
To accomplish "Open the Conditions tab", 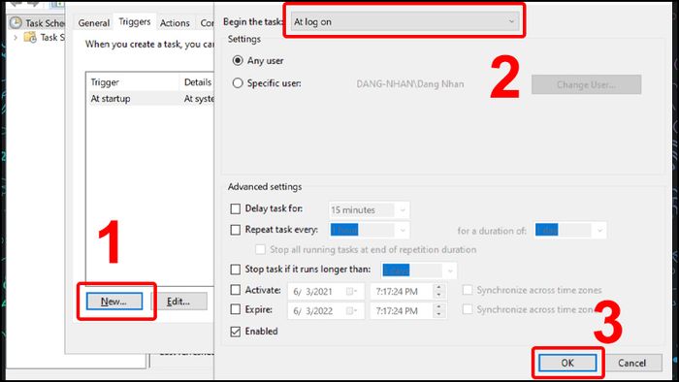I will point(206,23).
